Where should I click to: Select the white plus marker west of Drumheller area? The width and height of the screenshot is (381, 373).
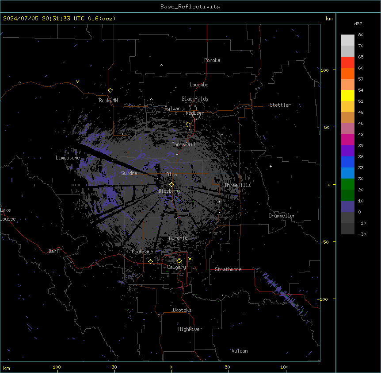271,166
